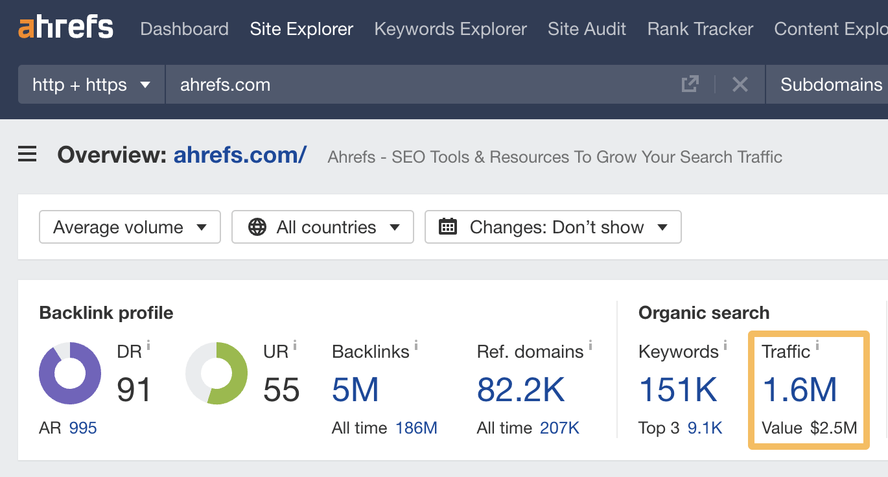
Task: Click the calendar icon in Changes filter
Action: pos(447,227)
